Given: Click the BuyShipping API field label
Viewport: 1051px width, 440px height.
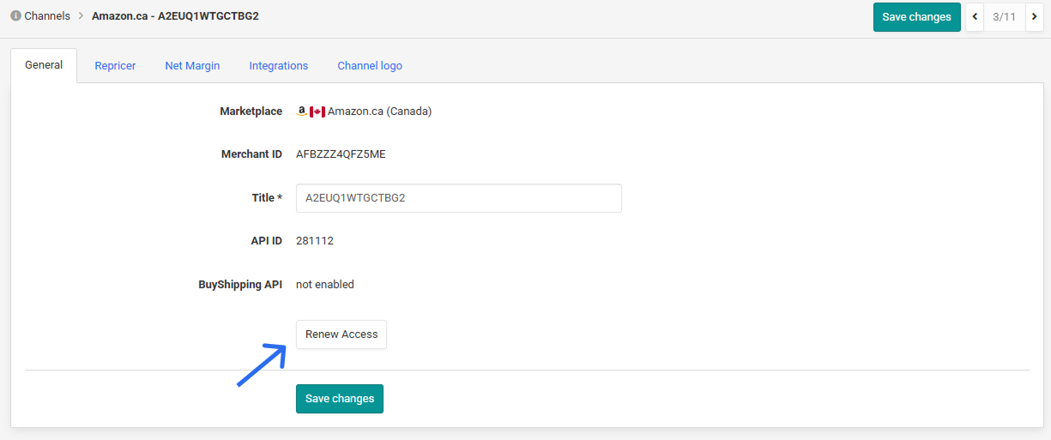Looking at the screenshot, I should pyautogui.click(x=240, y=285).
